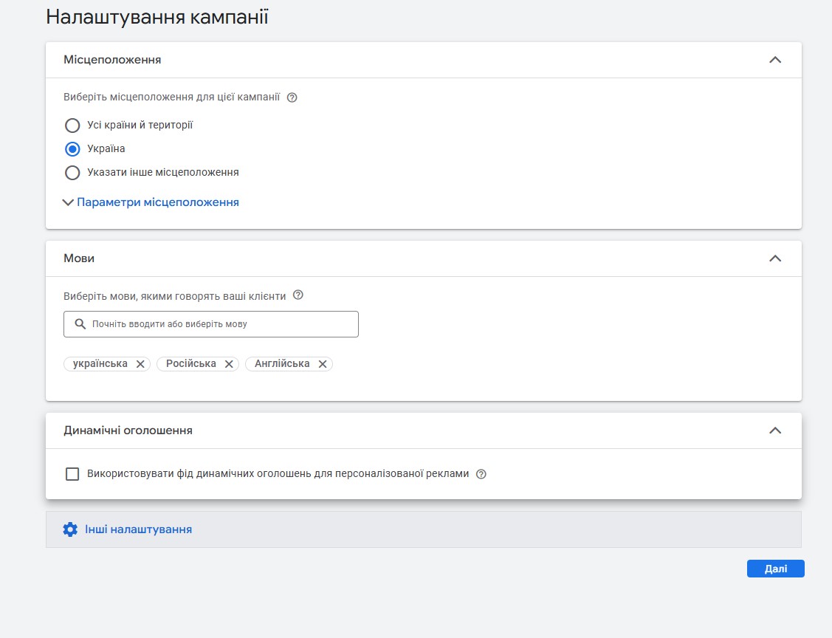The height and width of the screenshot is (638, 832).
Task: Choose Указати інше місцеположення option
Action: click(x=72, y=173)
